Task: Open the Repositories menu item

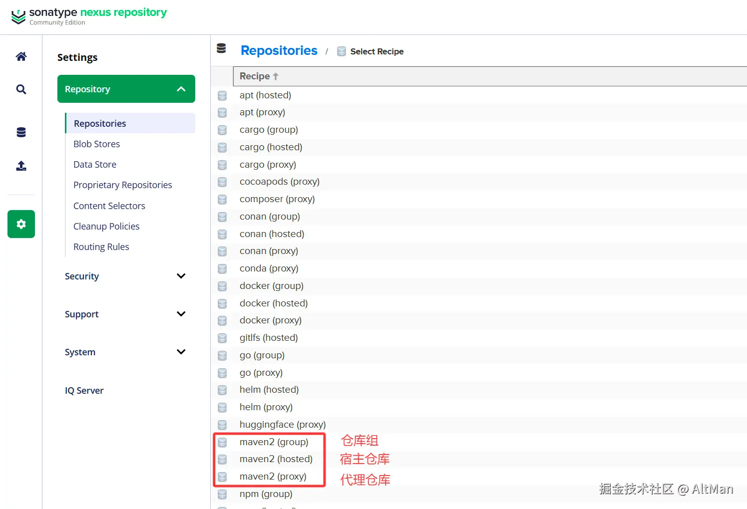Action: tap(130, 123)
